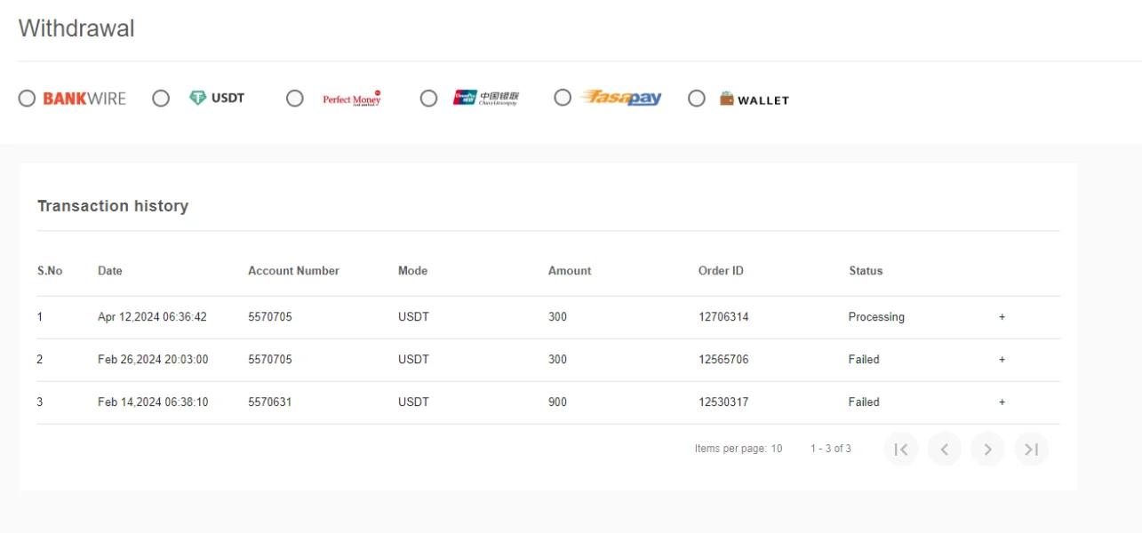Click the Order ID column header

click(721, 271)
